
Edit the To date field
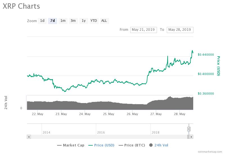click(180, 30)
